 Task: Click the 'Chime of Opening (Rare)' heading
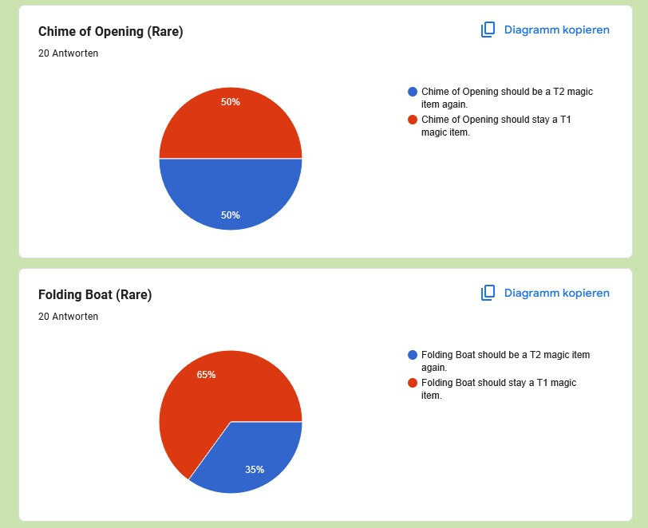111,31
